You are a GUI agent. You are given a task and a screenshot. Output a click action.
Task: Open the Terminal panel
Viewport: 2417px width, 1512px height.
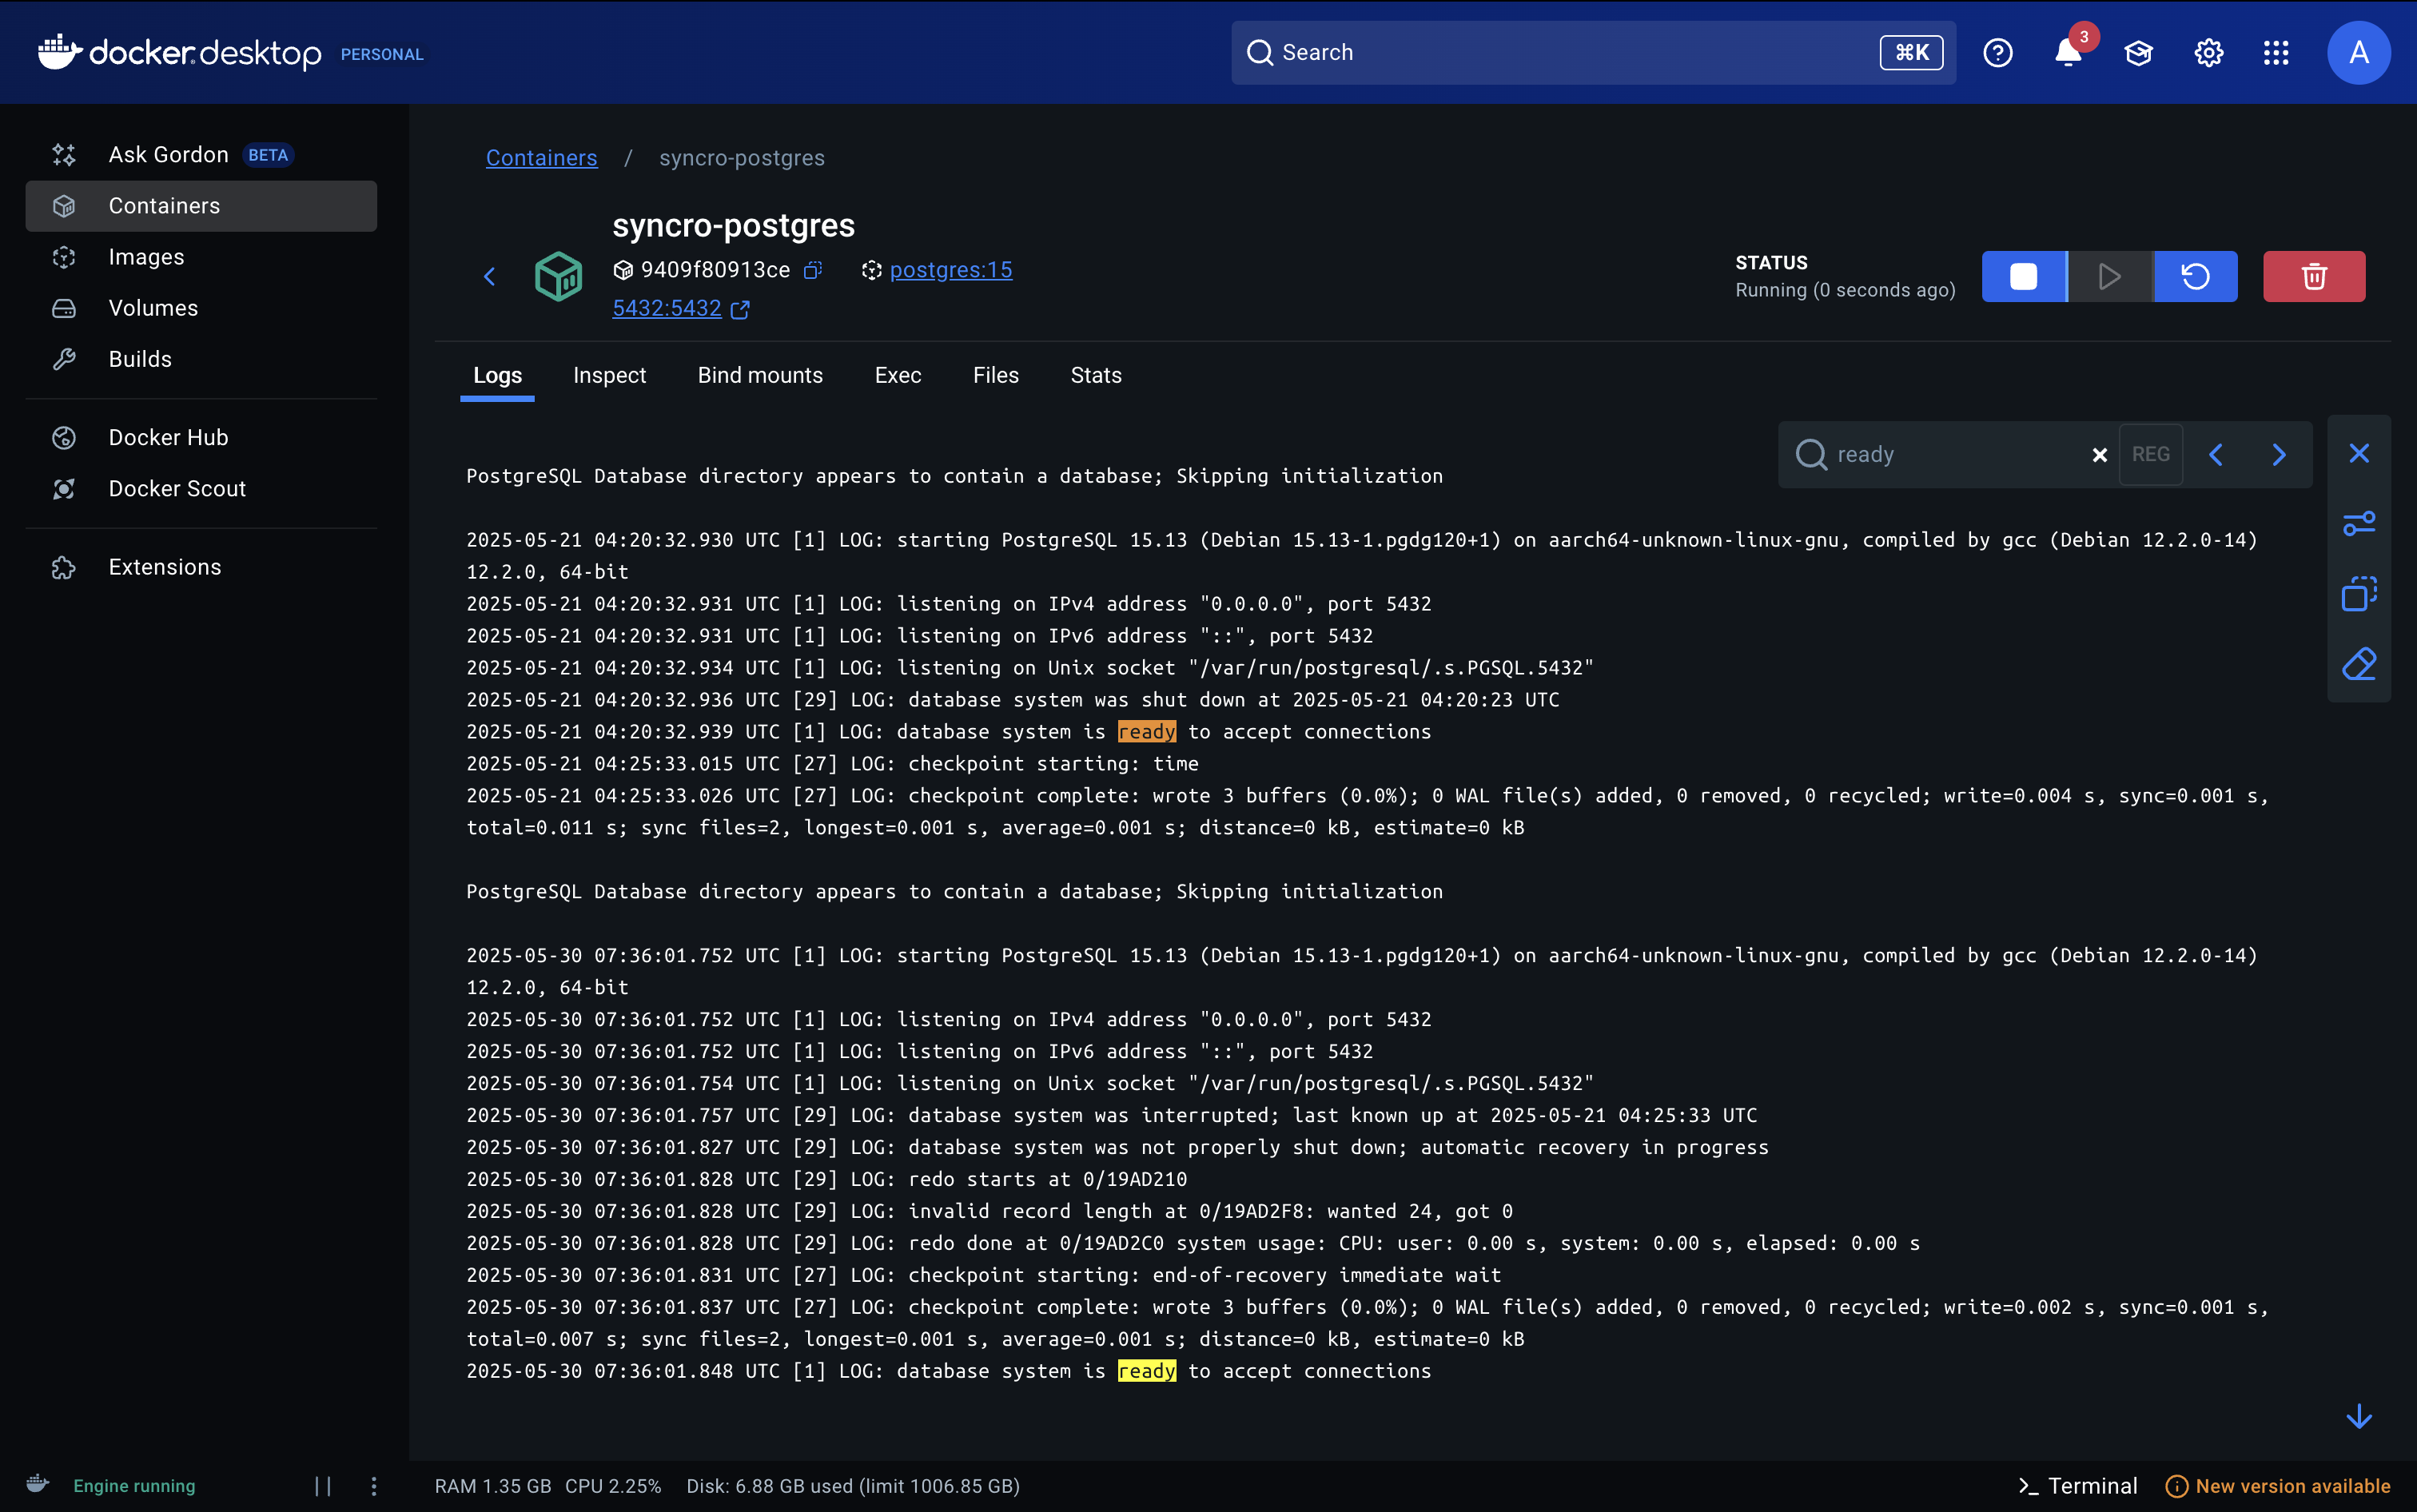coord(2078,1486)
